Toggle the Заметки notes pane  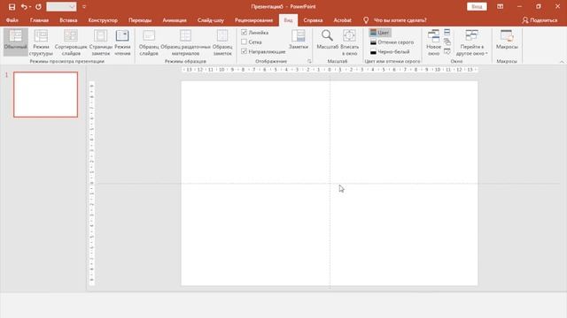point(299,39)
